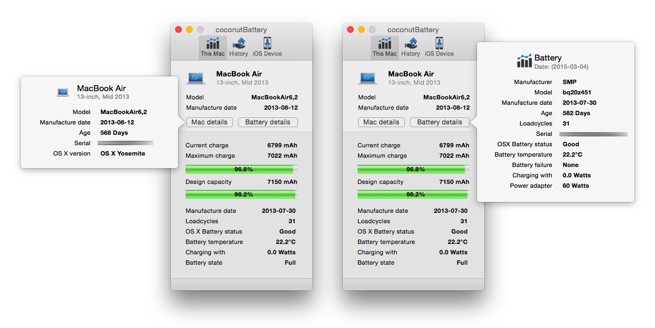This screenshot has height=328, width=655.
Task: Click battery chart icon in Battery popover
Action: tap(524, 61)
